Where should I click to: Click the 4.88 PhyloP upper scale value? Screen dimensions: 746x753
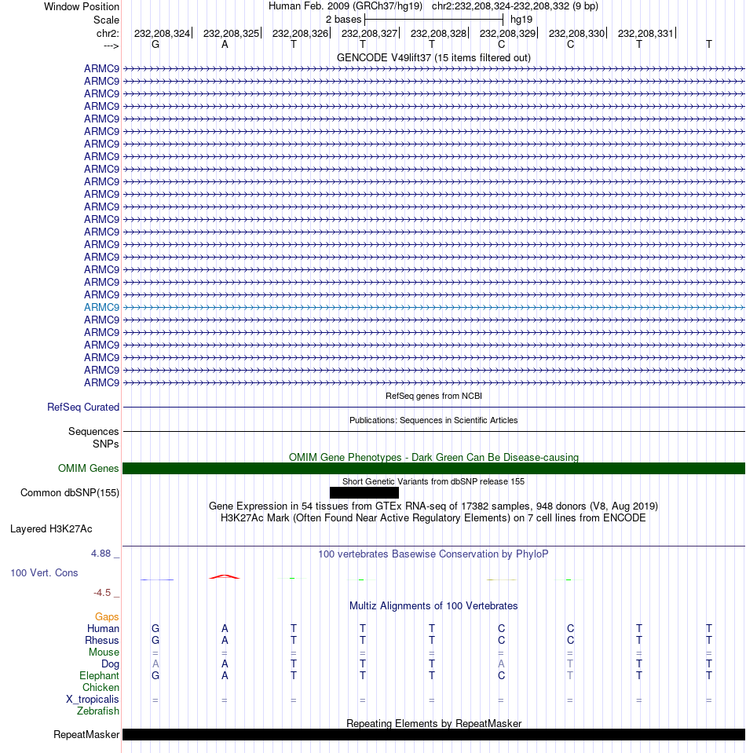(101, 554)
